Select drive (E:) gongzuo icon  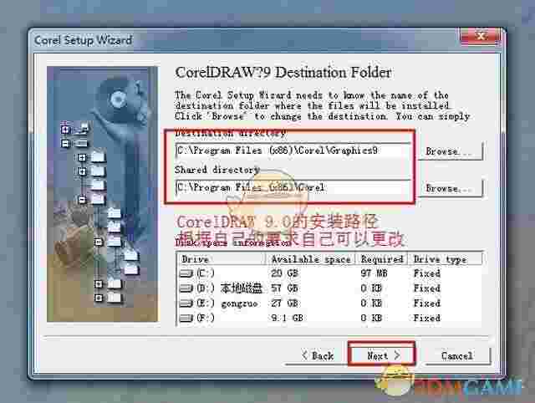pos(186,303)
